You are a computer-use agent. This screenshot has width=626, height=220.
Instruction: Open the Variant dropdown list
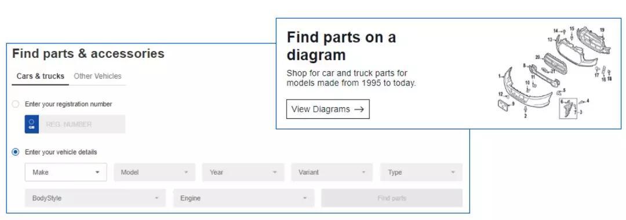pos(332,172)
